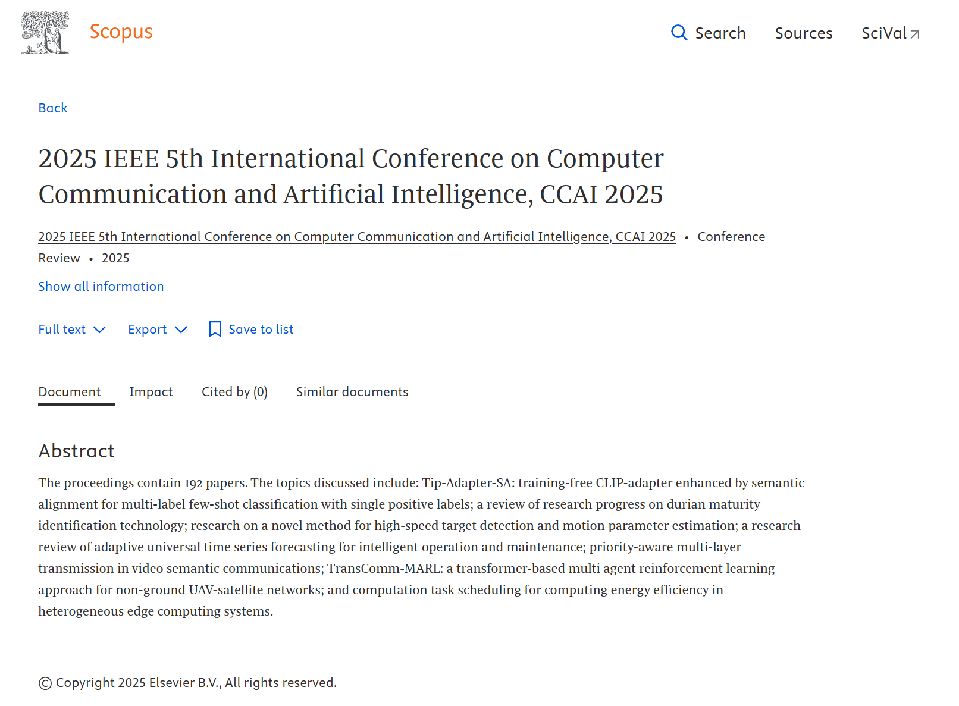Click the Scopus wordmark
This screenshot has height=706, width=959.
pos(121,32)
